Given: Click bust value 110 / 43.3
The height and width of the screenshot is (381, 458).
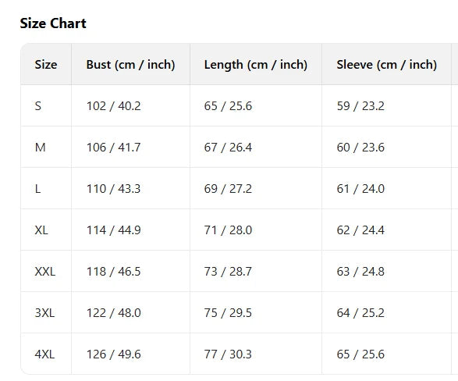Looking at the screenshot, I should [x=113, y=189].
